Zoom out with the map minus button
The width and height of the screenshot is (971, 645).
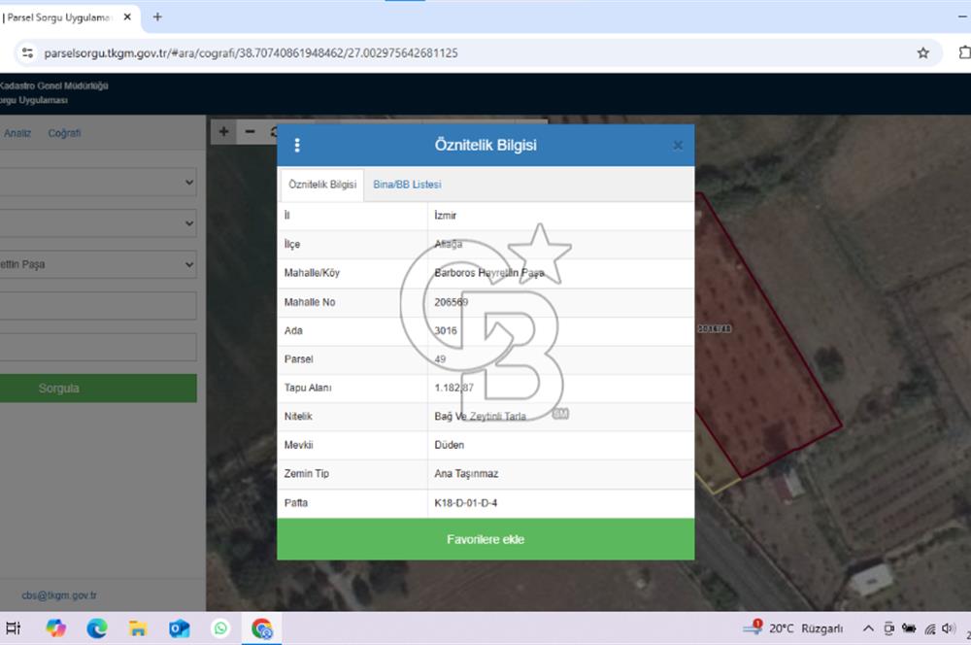[250, 131]
